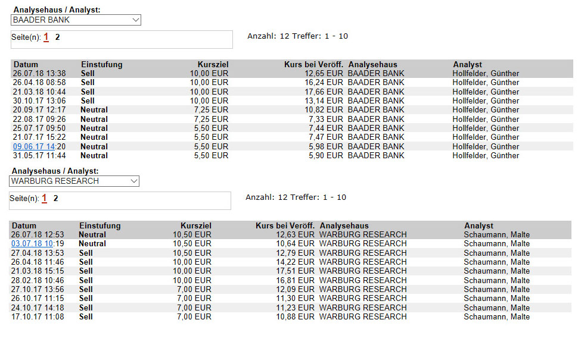This screenshot has height=345, width=578.
Task: Click Schaumann, Malte in 17.10.17 row
Action: (x=496, y=316)
